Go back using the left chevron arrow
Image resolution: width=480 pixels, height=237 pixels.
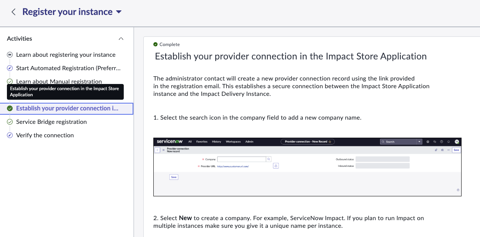click(13, 12)
